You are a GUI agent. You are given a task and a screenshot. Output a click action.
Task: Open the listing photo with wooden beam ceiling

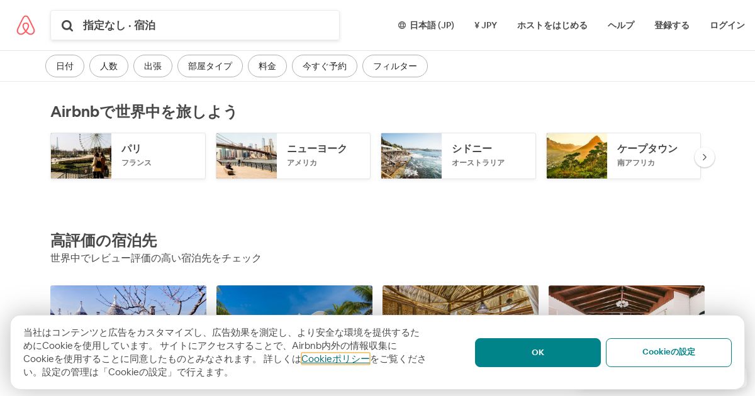point(627,300)
